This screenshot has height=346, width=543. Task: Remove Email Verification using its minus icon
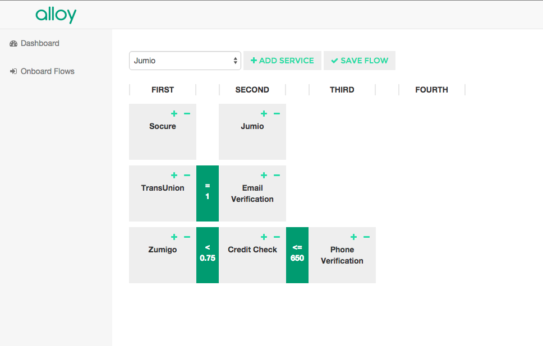pyautogui.click(x=277, y=176)
